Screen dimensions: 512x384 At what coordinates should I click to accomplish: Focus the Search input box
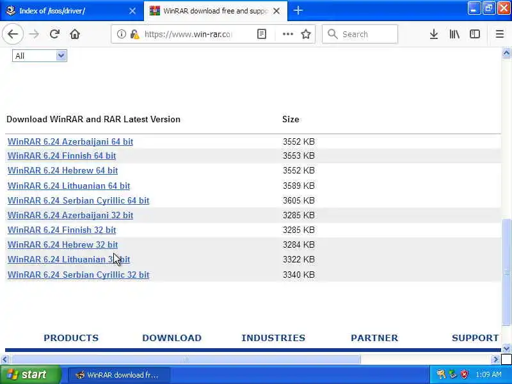360,34
